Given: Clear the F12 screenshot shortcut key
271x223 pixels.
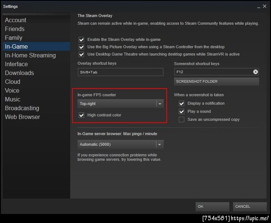Looking at the screenshot, I should click(255, 72).
